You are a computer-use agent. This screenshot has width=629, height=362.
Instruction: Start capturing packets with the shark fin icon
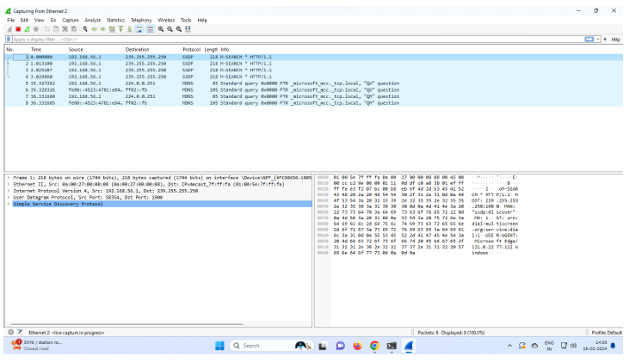[9, 29]
